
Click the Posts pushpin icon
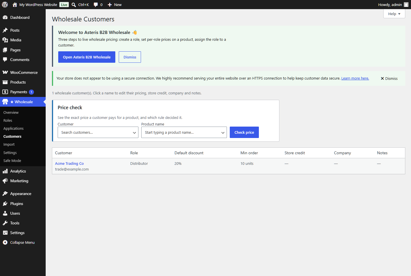click(5, 30)
